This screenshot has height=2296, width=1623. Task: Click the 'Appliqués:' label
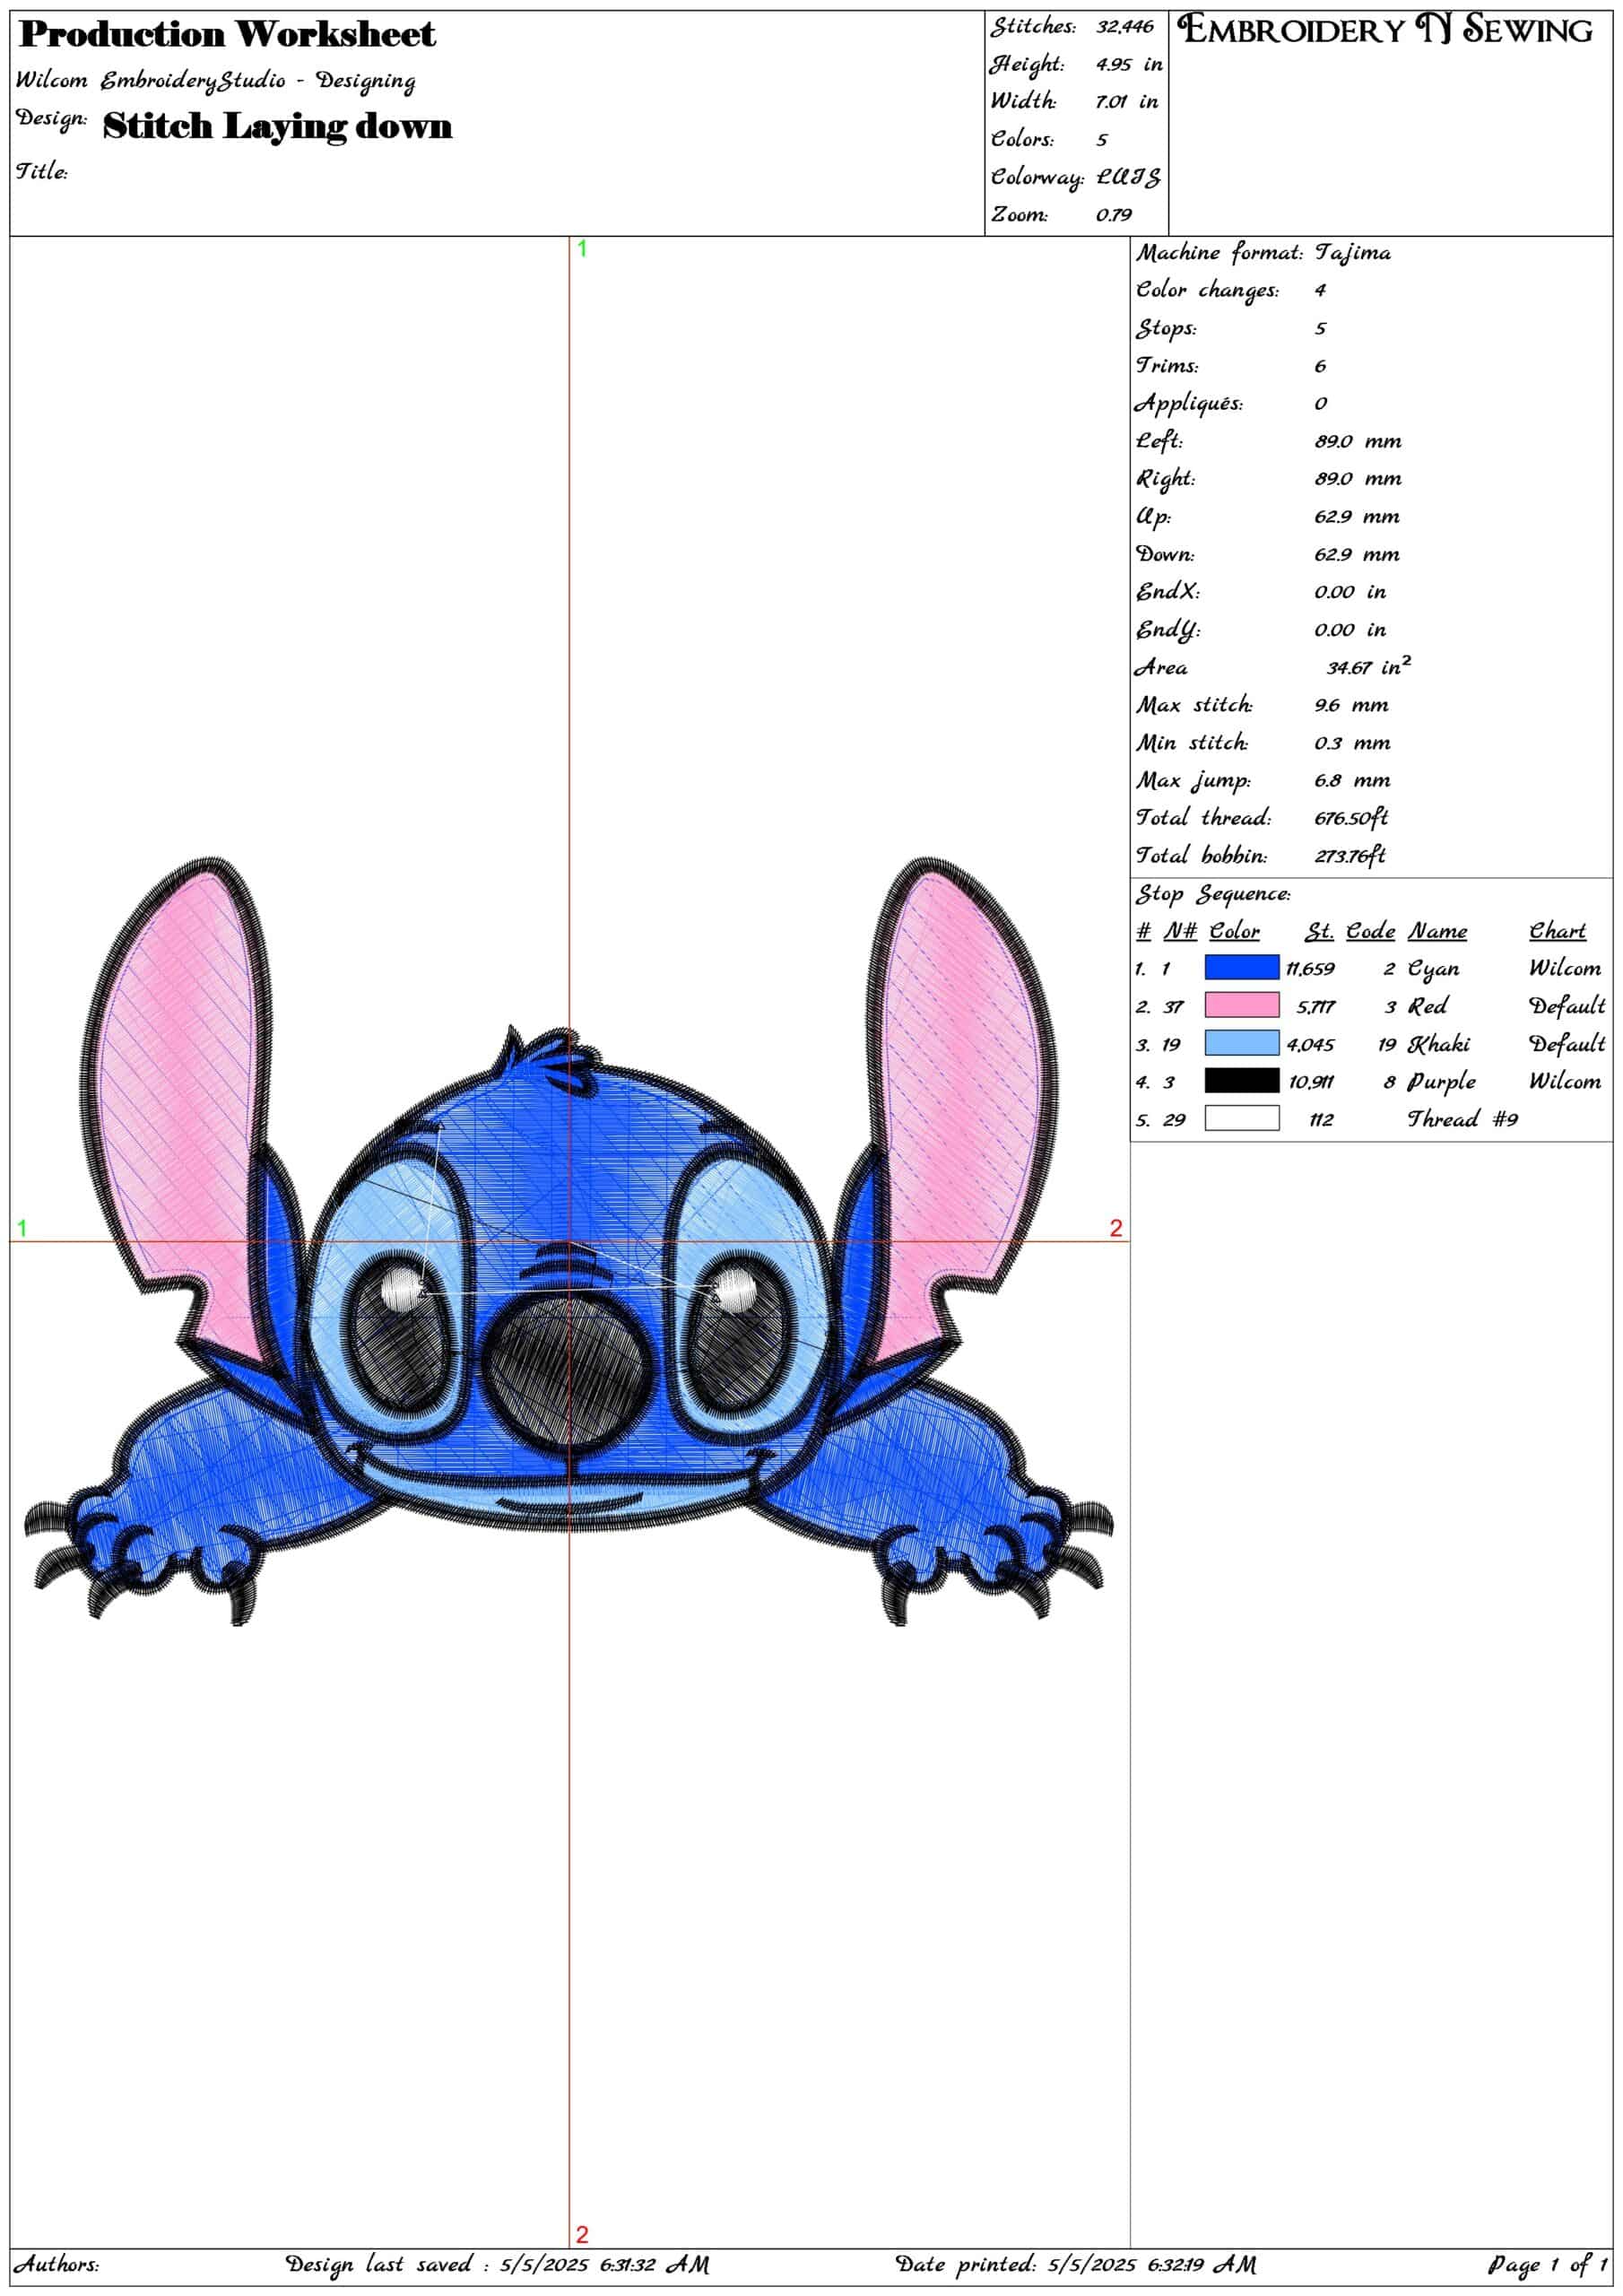(x=1189, y=404)
